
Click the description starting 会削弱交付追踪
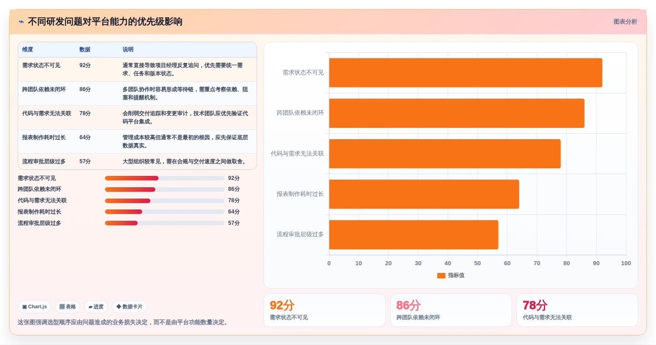pyautogui.click(x=186, y=117)
